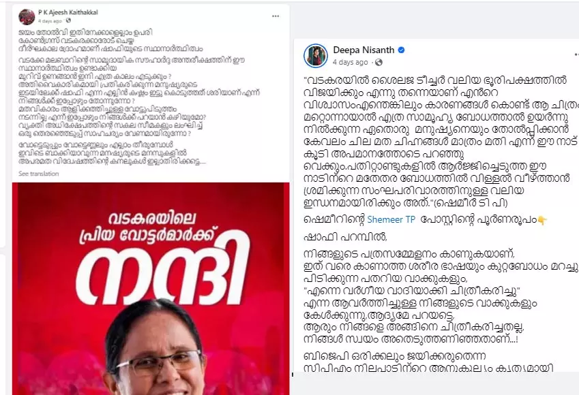Click the globe audience icon on Deepa's post
This screenshot has width=579, height=395.
378,63
